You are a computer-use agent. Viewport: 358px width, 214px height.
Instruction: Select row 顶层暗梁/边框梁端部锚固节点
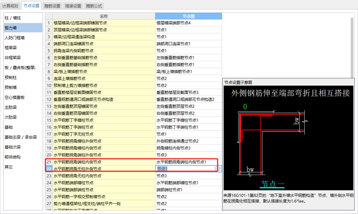[x=104, y=30]
